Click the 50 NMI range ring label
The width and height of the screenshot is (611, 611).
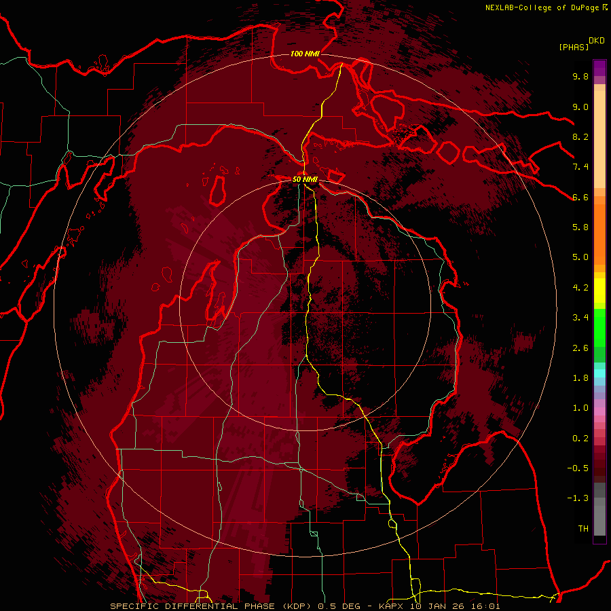click(x=305, y=180)
